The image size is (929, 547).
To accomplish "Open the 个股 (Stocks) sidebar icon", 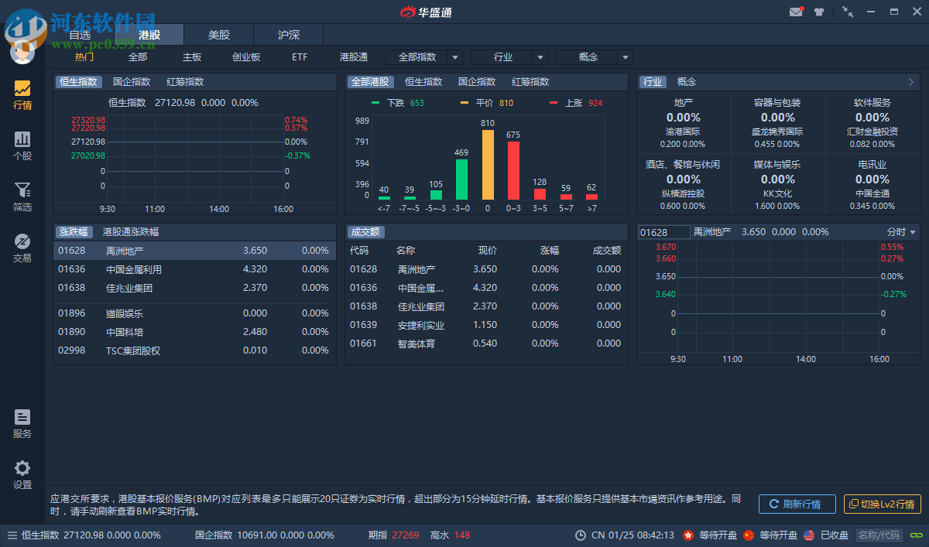I will 22,143.
